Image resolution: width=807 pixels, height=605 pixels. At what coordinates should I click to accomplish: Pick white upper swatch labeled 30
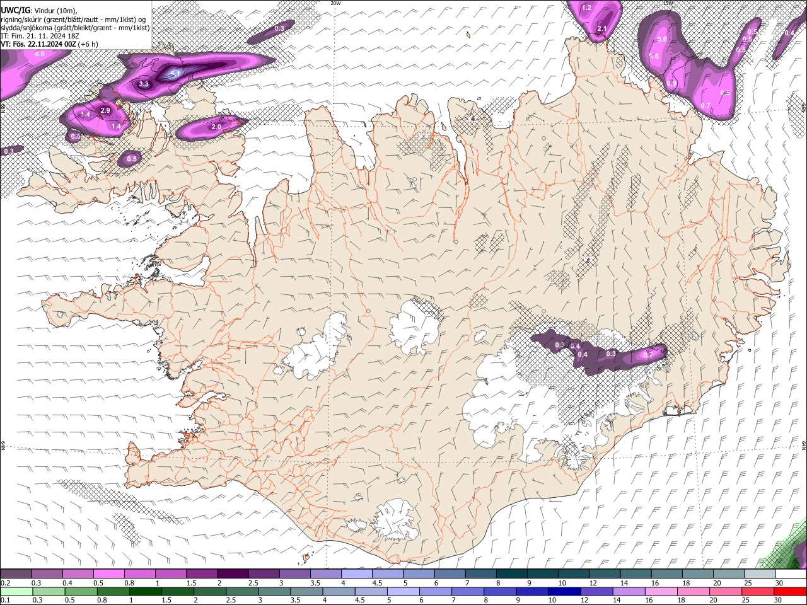click(791, 574)
